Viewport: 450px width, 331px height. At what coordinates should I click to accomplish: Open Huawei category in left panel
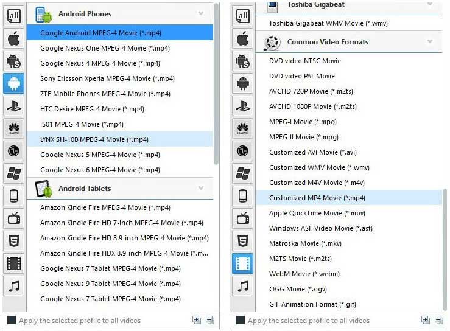pos(14,128)
